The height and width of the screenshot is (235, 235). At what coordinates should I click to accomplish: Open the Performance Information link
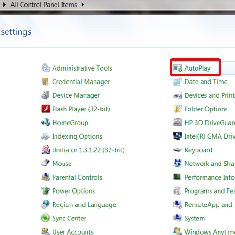[210, 177]
